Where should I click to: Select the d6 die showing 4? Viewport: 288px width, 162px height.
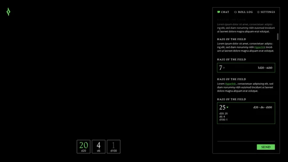pos(99,147)
